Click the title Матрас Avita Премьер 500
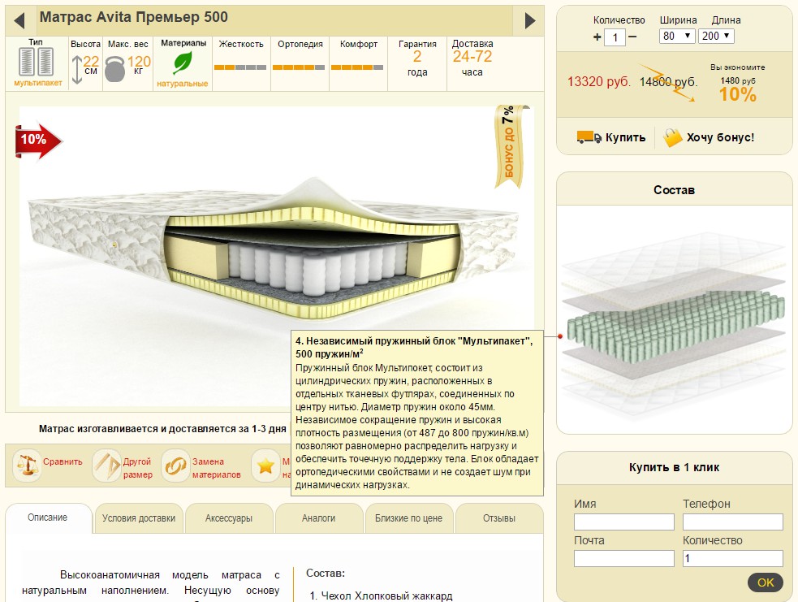This screenshot has height=602, width=798. [134, 17]
